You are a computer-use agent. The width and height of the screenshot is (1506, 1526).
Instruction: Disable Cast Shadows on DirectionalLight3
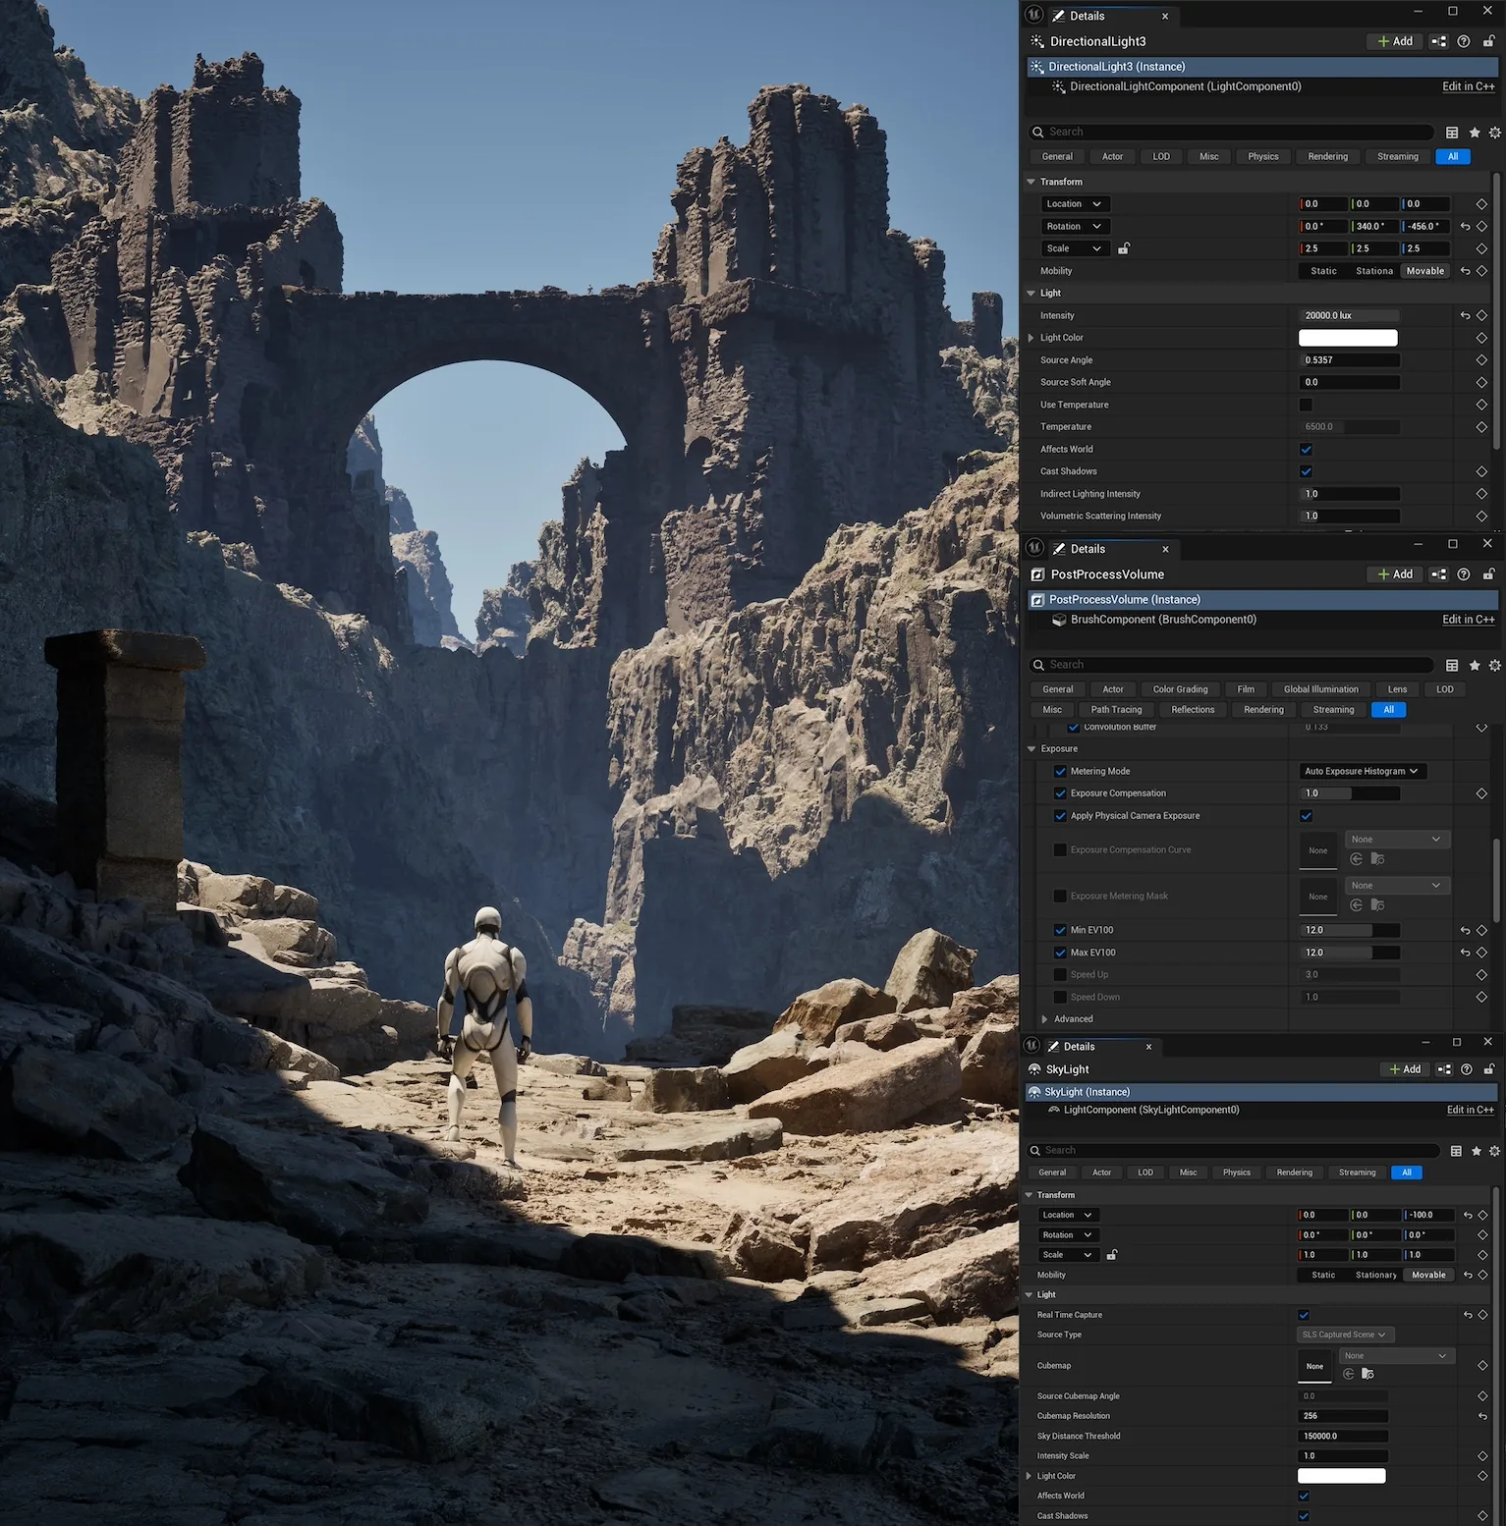click(1306, 471)
